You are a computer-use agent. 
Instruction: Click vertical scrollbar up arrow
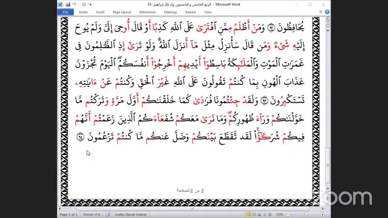[328, 31]
